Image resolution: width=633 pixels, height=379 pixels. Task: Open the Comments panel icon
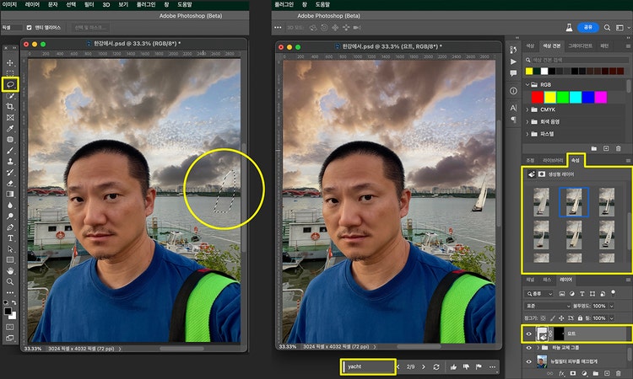pyautogui.click(x=513, y=73)
